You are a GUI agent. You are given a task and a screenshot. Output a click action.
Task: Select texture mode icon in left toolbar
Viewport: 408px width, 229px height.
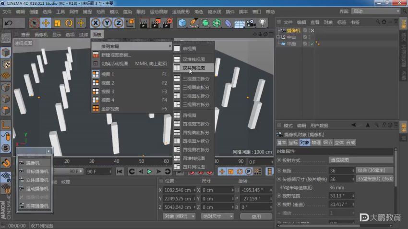pos(6,64)
